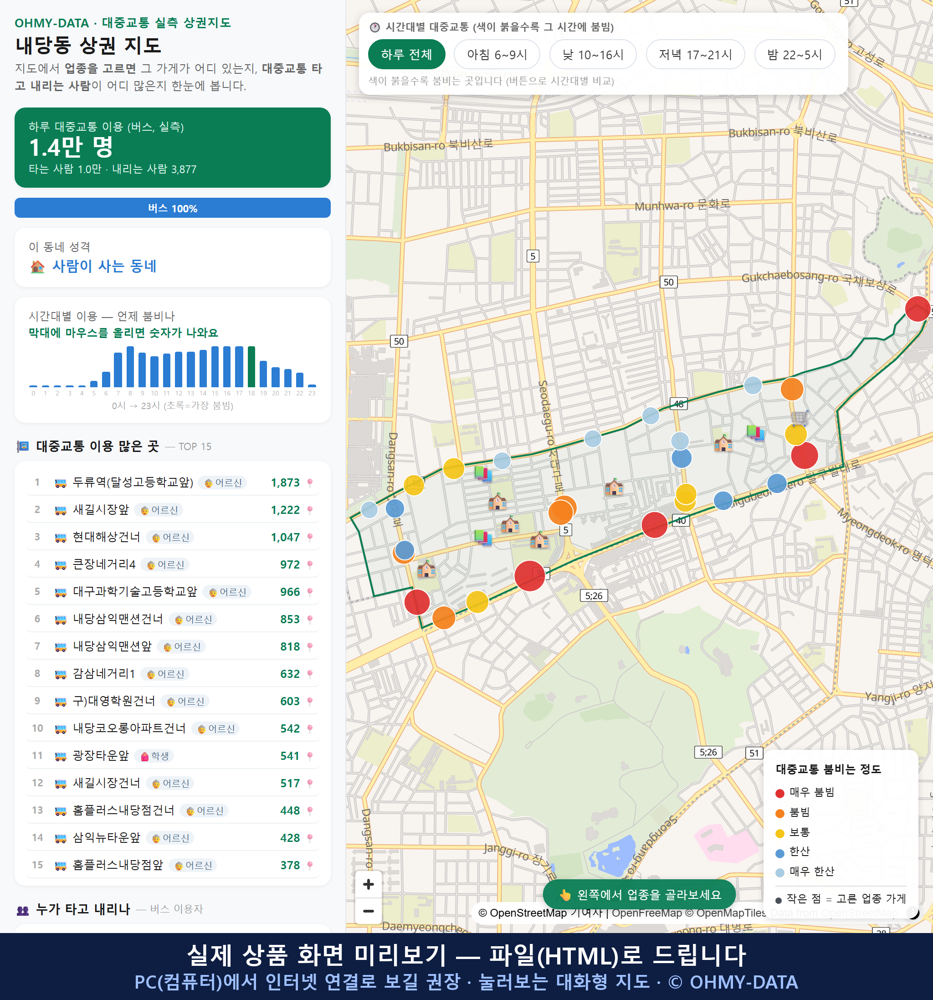Screen dimensions: 933x1000
Task: Zoom out the map with minus button
Action: (368, 910)
